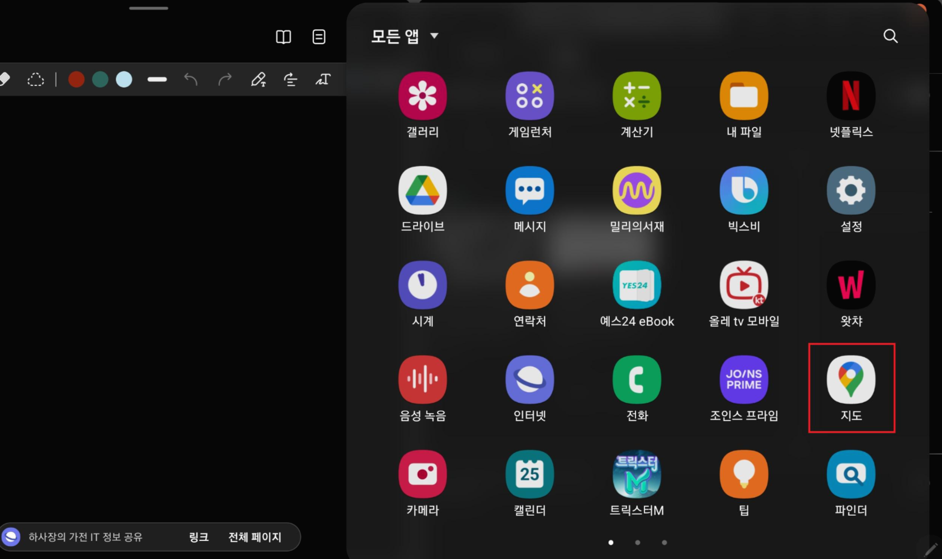Open the 빅스비 Bixby app

tap(744, 191)
